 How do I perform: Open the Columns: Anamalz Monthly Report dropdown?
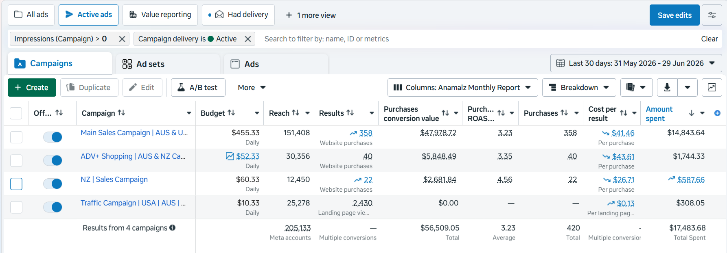pos(463,88)
